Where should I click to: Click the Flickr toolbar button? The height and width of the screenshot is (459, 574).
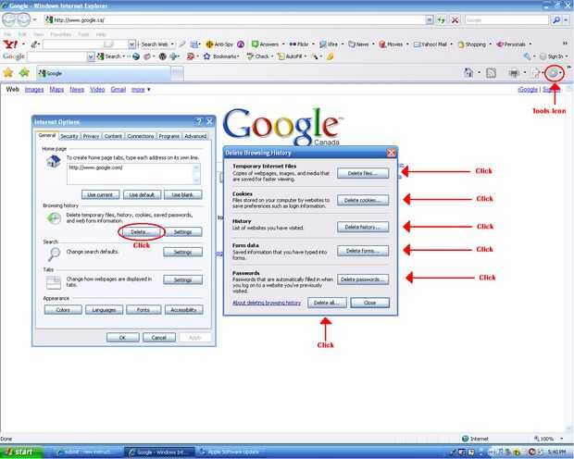pyautogui.click(x=299, y=44)
